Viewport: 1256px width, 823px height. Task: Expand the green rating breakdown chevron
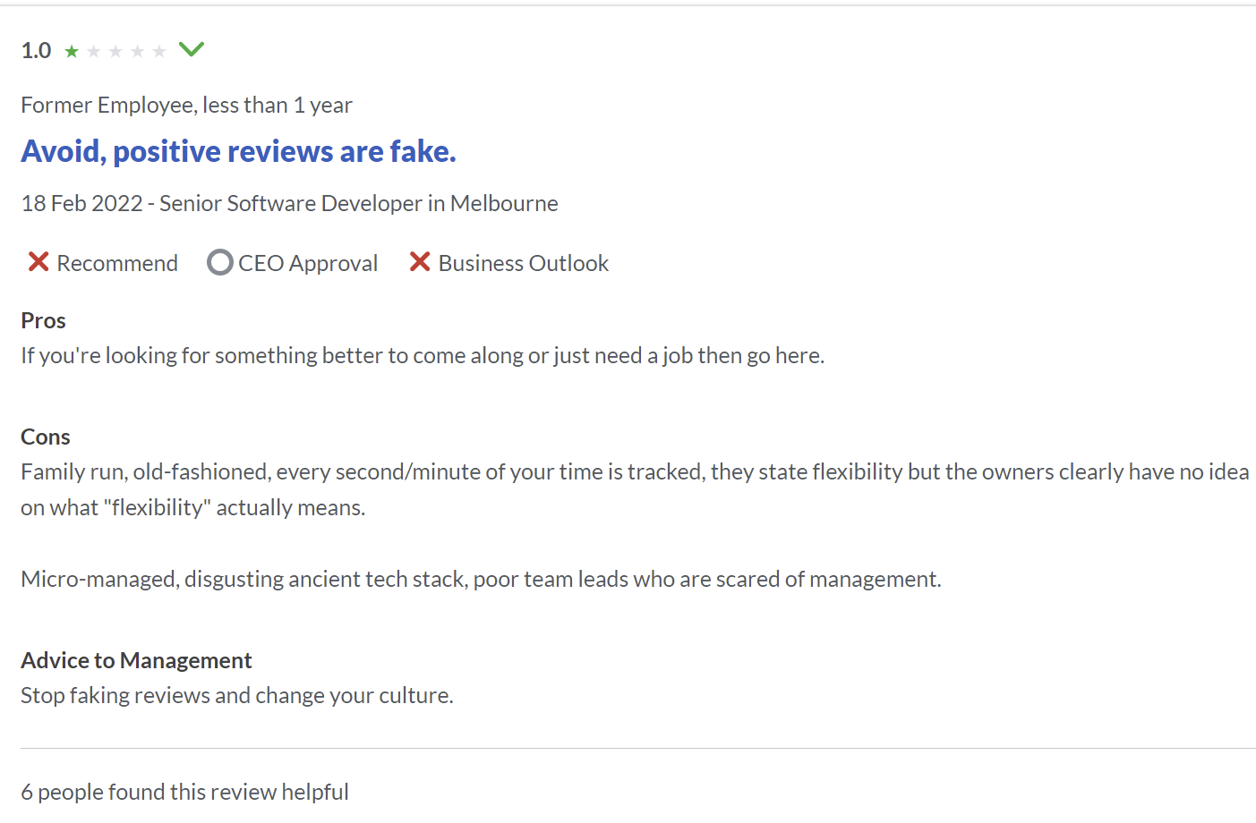click(x=192, y=49)
